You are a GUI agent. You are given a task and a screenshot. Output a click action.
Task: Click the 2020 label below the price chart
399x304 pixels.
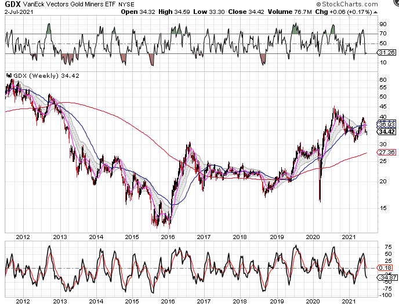[313, 237]
